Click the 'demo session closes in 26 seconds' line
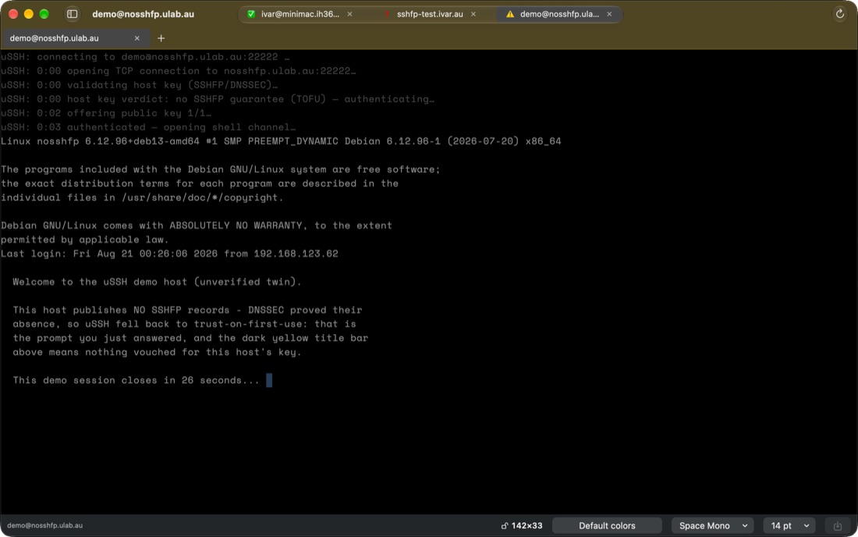 (x=136, y=380)
